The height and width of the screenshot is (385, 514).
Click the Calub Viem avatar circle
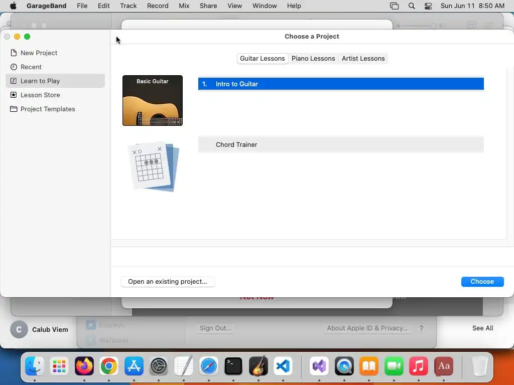(x=19, y=329)
